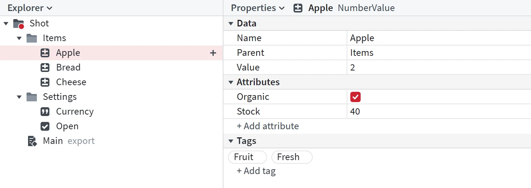Click the Currency string value icon

click(45, 112)
